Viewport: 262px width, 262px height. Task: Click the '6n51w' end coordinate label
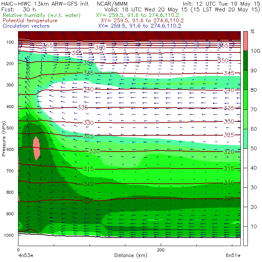[233, 256]
